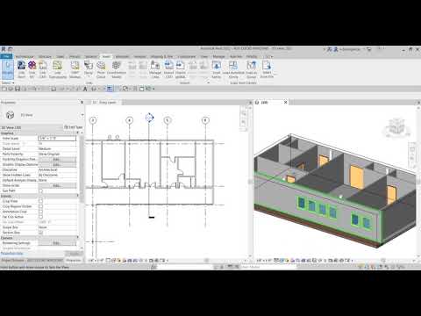Viewport: 421px width, 316px height.
Task: Switch to the Manage ribbon tab
Action: [x=218, y=56]
